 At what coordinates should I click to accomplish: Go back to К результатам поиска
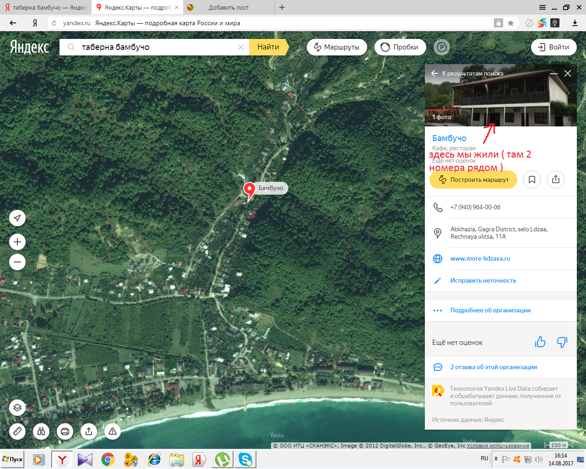point(467,73)
